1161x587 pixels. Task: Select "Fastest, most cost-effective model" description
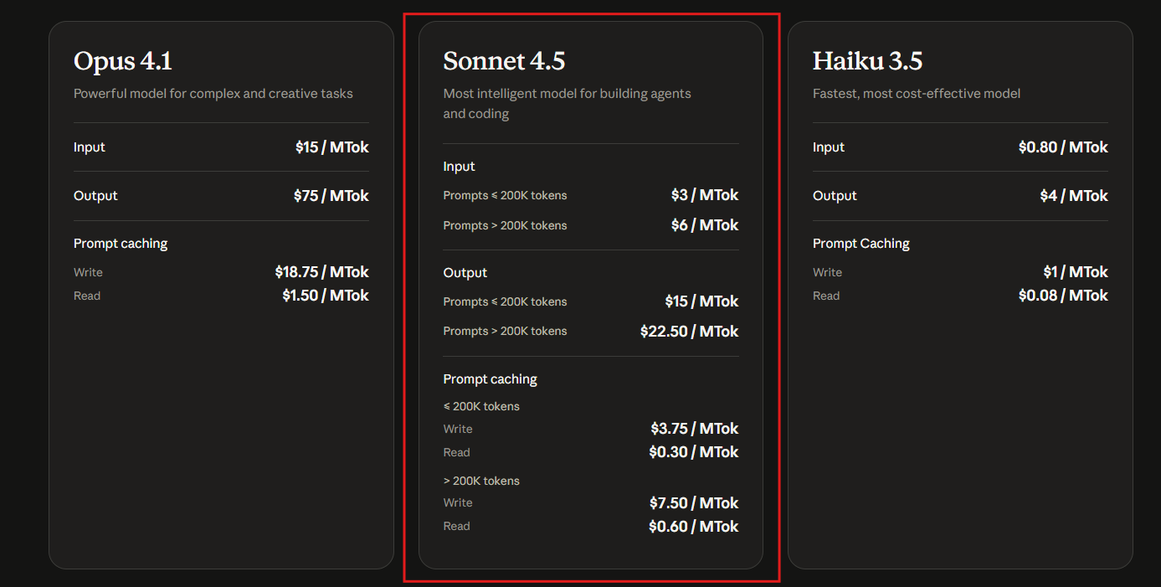click(917, 94)
